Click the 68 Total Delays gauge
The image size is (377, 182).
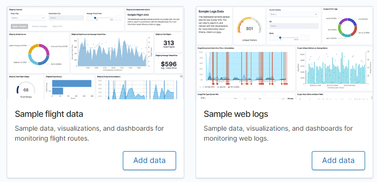point(26,90)
